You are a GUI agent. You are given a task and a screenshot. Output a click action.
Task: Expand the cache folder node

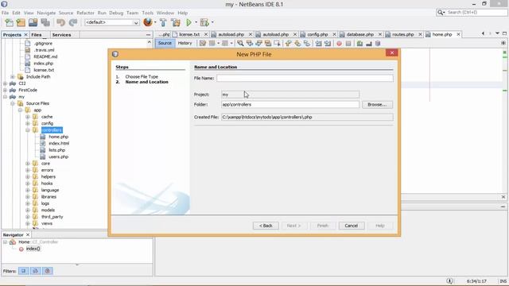click(x=28, y=117)
